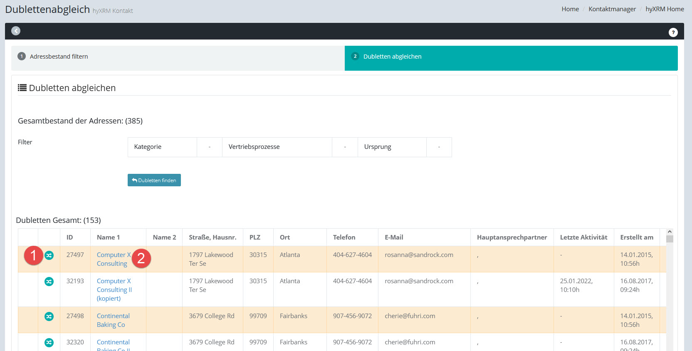Open Continental Baking Co link in row 27498
This screenshot has width=692, height=351.
(113, 320)
